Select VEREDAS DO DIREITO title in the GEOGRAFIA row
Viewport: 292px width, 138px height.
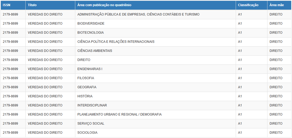click(45, 87)
